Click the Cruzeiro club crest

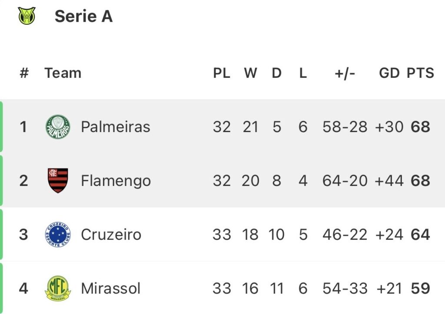click(x=58, y=235)
